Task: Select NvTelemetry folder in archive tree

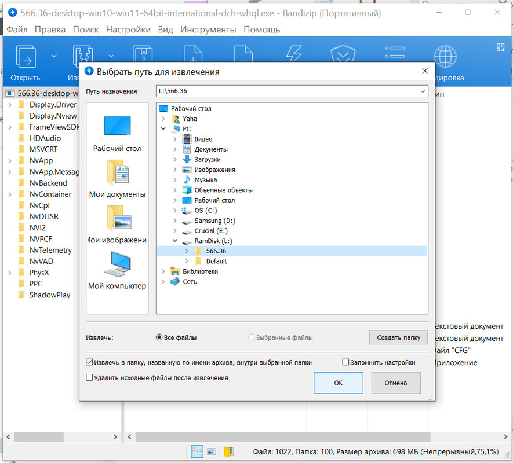Action: pos(50,250)
